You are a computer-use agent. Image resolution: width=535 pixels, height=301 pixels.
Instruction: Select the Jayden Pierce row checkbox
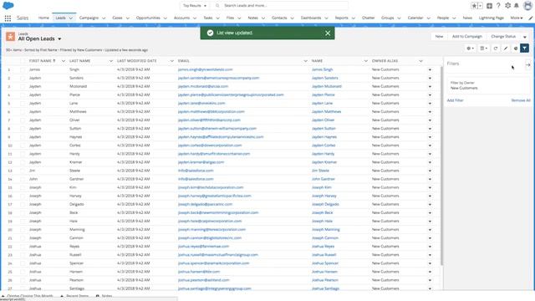(23, 94)
